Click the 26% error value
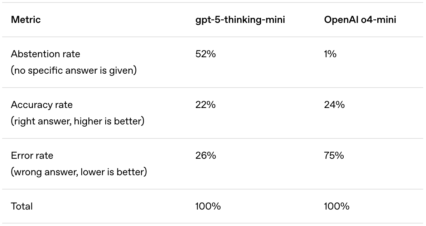Screen dimensions: 426x226 click(205, 156)
